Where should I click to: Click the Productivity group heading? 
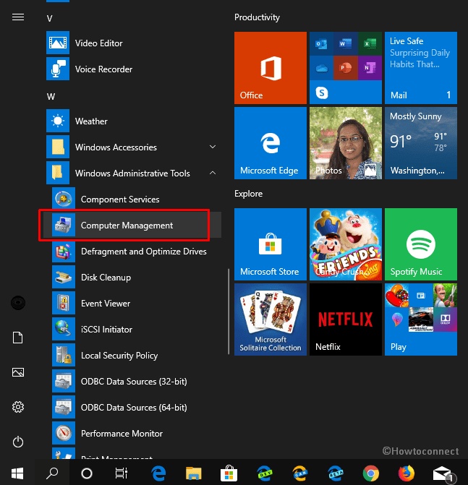[257, 17]
